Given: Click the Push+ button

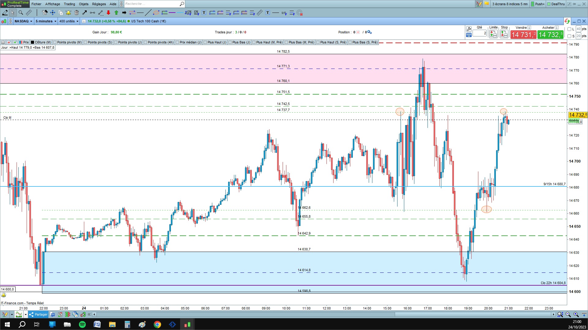Looking at the screenshot, I should pyautogui.click(x=538, y=4).
